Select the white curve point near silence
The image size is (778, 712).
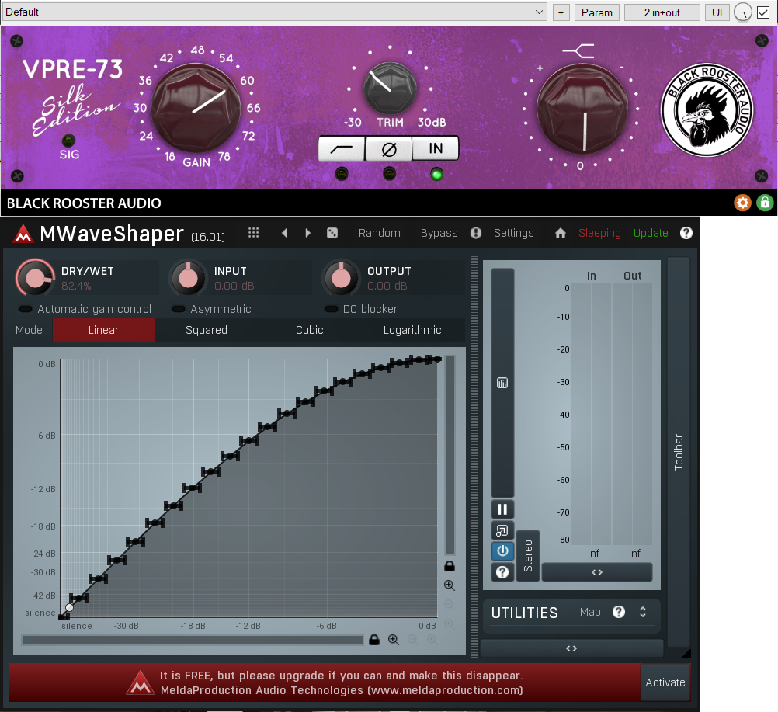69,608
